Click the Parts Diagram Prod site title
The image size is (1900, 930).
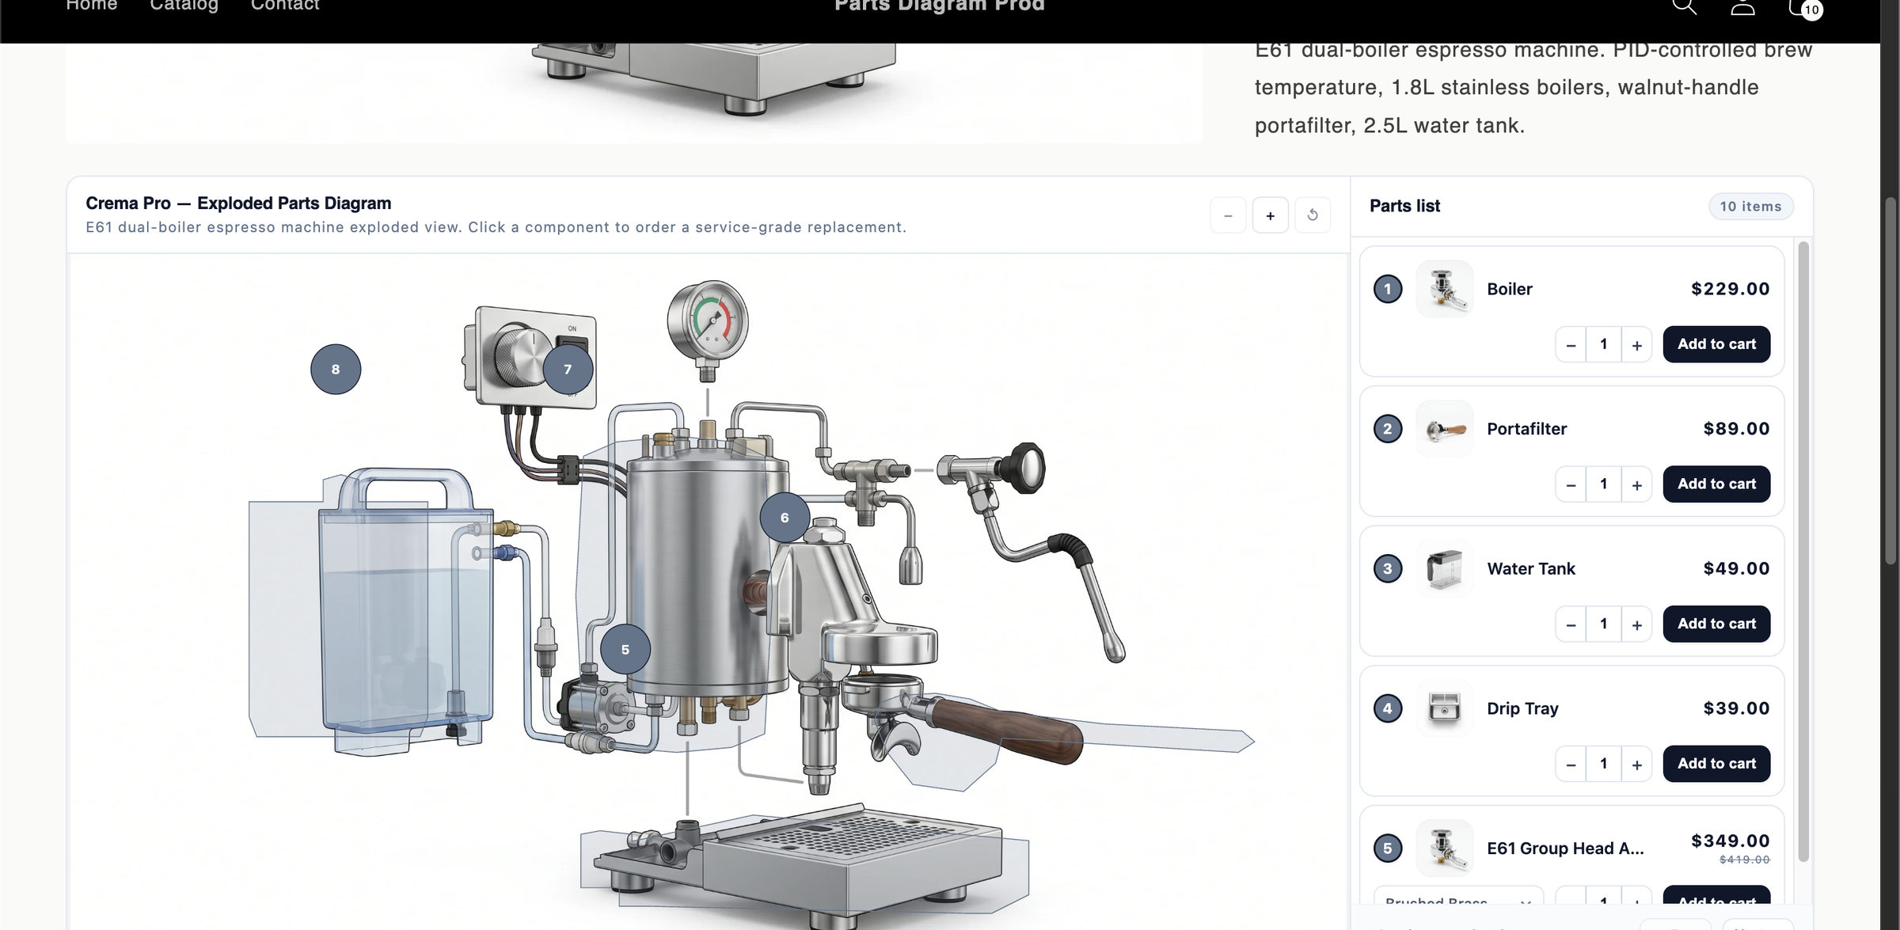click(x=940, y=6)
